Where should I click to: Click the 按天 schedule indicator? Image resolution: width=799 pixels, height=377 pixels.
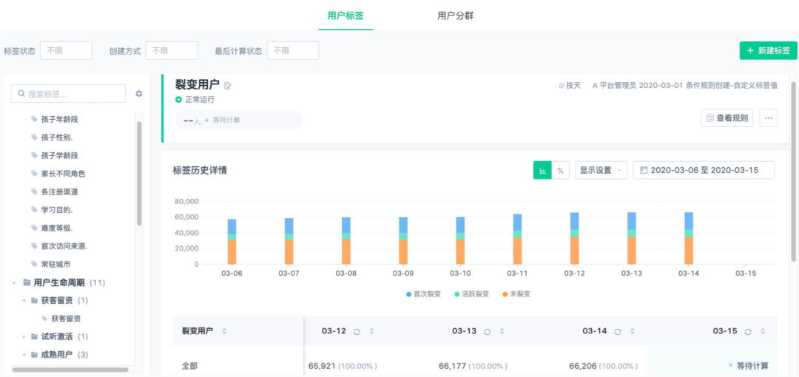click(570, 86)
